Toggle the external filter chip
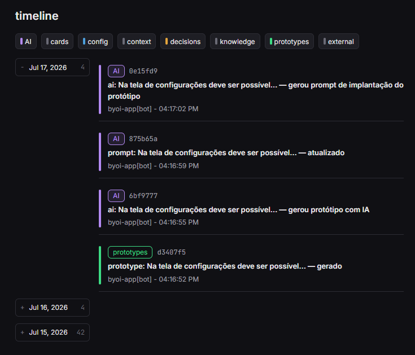The image size is (415, 355). (339, 42)
